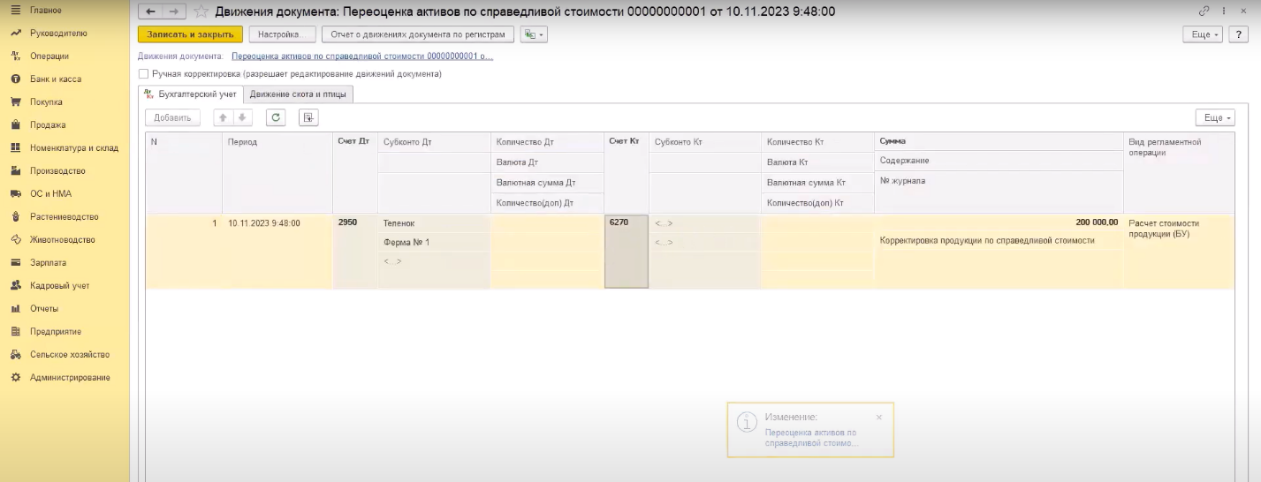Click the vertical three-dot menu icon

click(x=1225, y=11)
